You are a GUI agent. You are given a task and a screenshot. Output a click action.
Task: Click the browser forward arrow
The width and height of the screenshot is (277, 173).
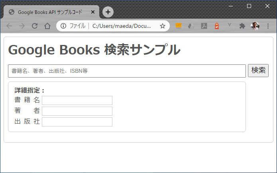[x=22, y=26]
